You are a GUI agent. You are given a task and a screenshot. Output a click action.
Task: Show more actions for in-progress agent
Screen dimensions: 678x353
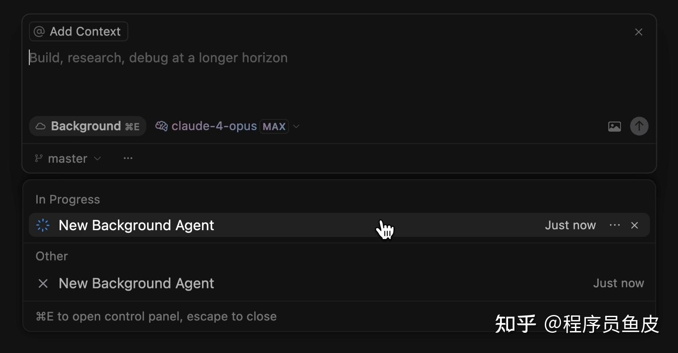coord(615,225)
